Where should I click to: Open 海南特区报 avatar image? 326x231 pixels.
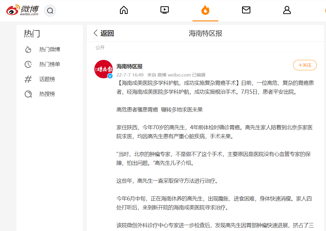coord(104,69)
